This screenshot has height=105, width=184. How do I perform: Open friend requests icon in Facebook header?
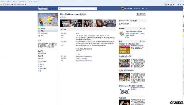click(50, 9)
